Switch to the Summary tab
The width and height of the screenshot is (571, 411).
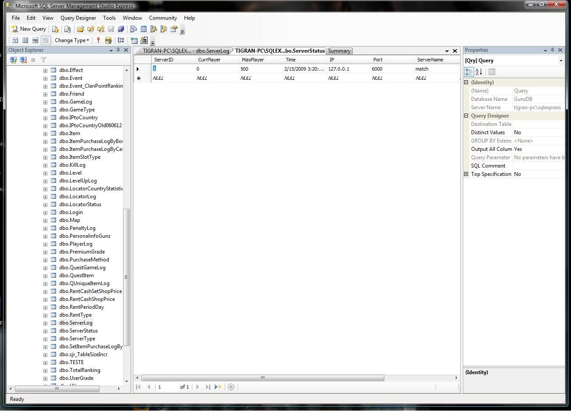point(339,51)
